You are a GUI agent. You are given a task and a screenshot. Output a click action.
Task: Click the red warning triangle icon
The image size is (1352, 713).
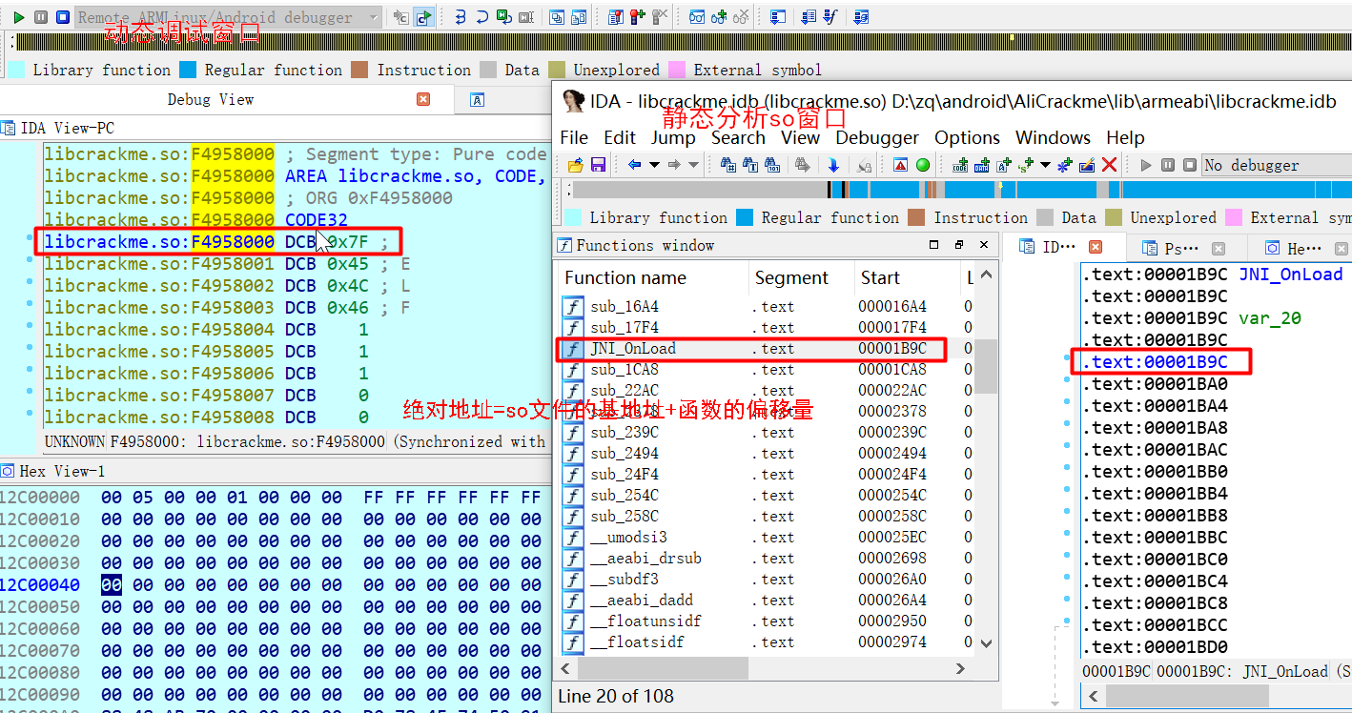coord(900,165)
